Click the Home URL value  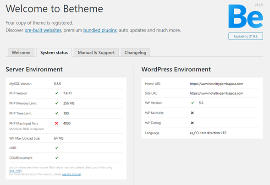216,84
